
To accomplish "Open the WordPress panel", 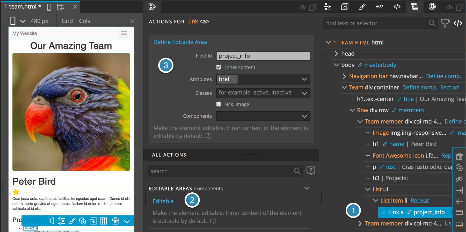I will coord(432,6).
